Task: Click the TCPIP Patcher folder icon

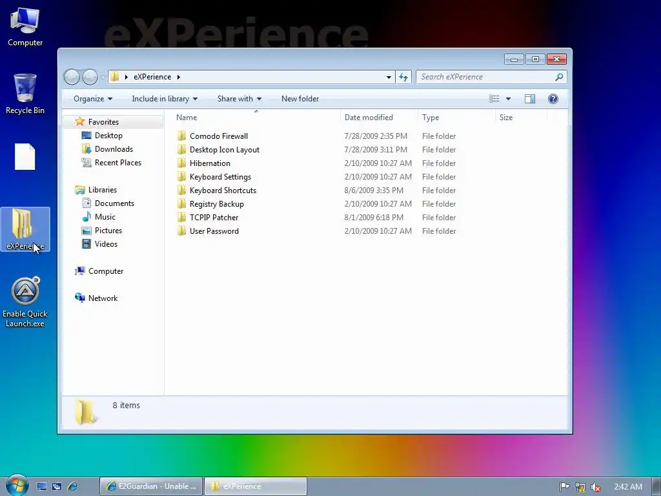Action: pos(181,217)
